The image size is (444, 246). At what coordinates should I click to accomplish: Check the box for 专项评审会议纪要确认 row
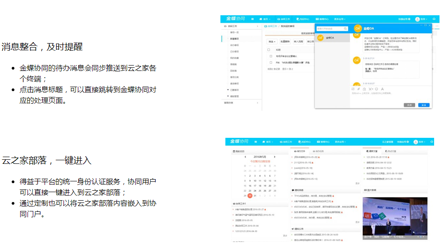[271, 56]
